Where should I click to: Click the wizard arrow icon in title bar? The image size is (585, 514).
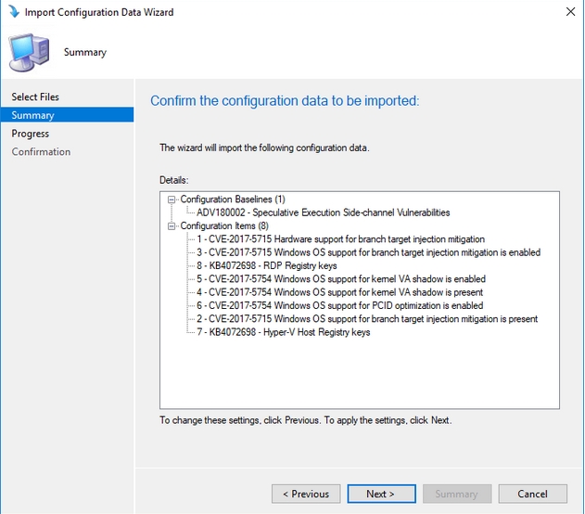(14, 12)
